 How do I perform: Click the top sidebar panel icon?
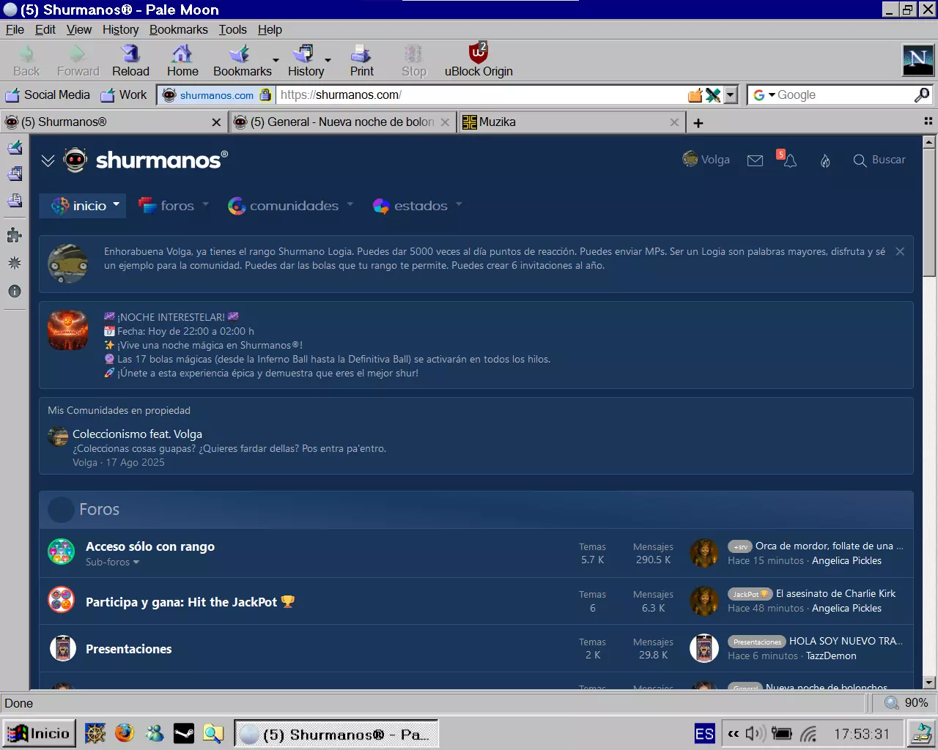pos(14,147)
